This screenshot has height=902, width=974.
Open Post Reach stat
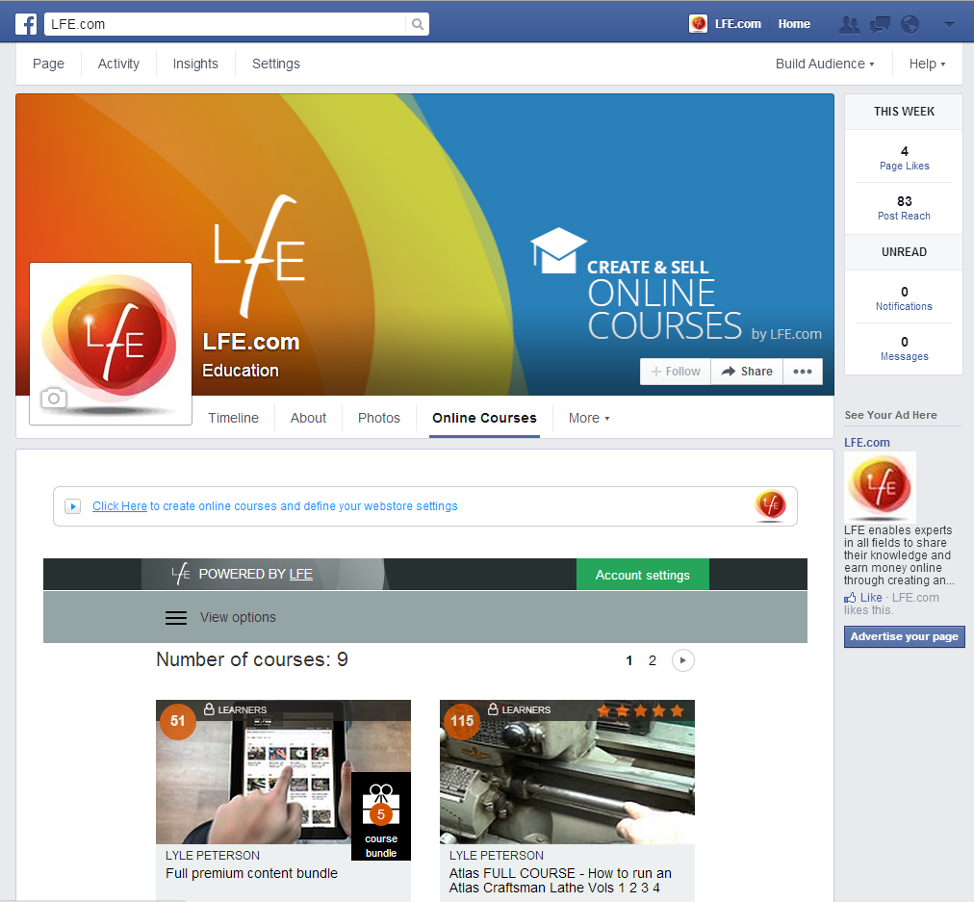904,209
